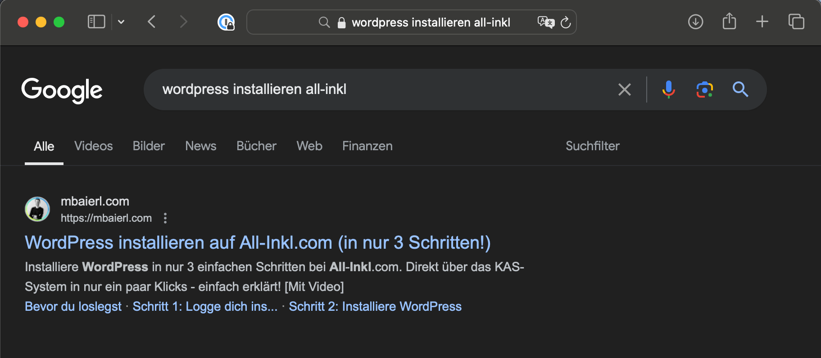
Task: Switch to the Web tab
Action: click(x=309, y=146)
